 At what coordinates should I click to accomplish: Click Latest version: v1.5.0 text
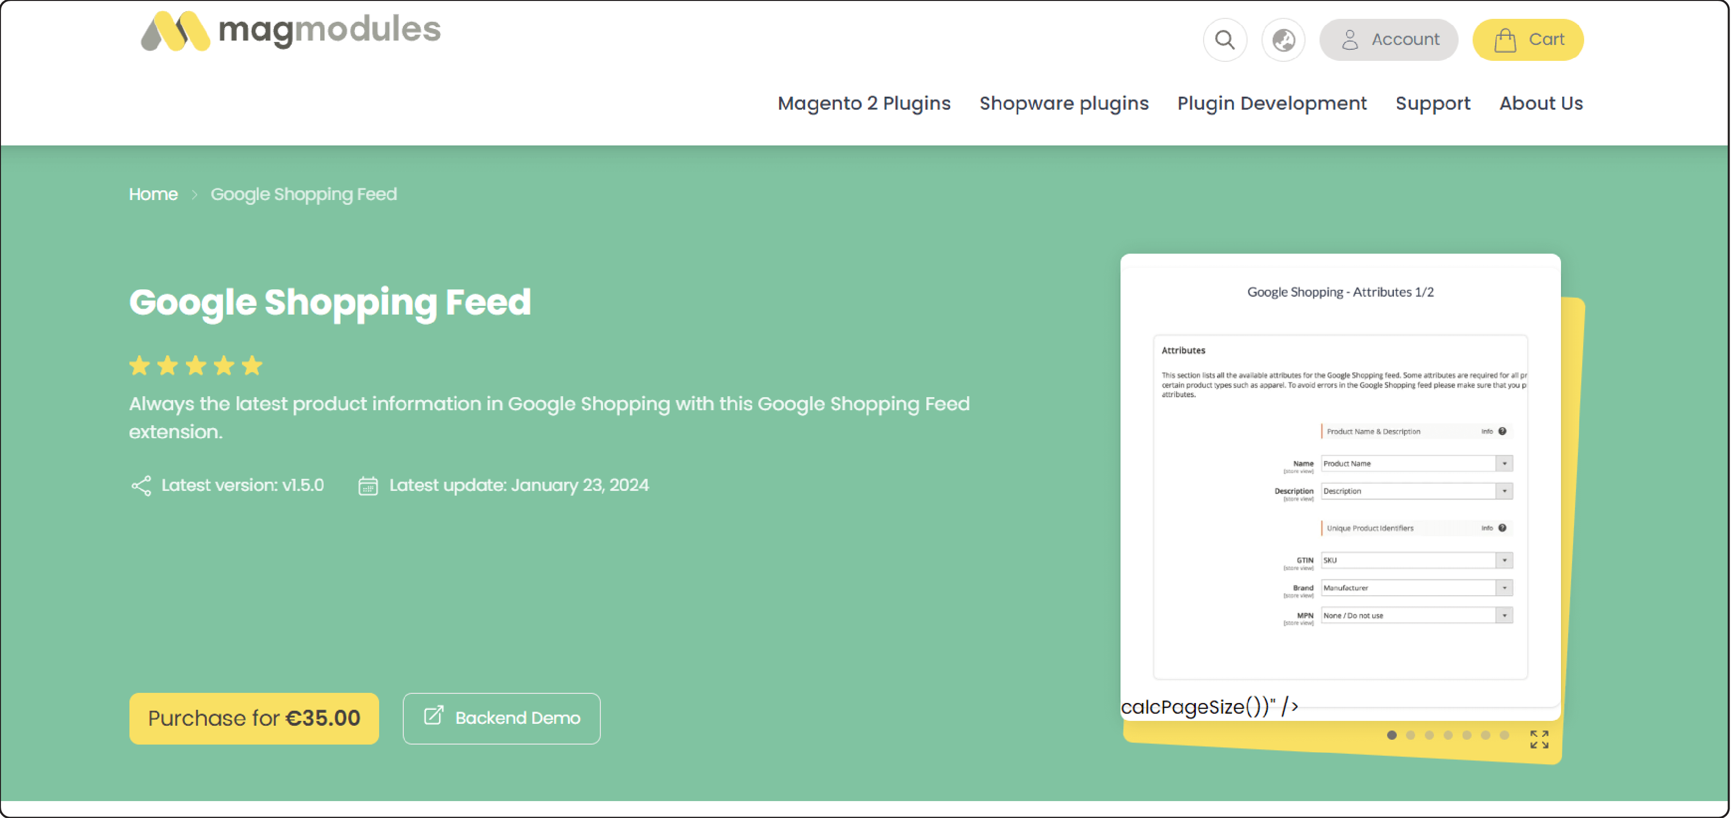click(242, 485)
